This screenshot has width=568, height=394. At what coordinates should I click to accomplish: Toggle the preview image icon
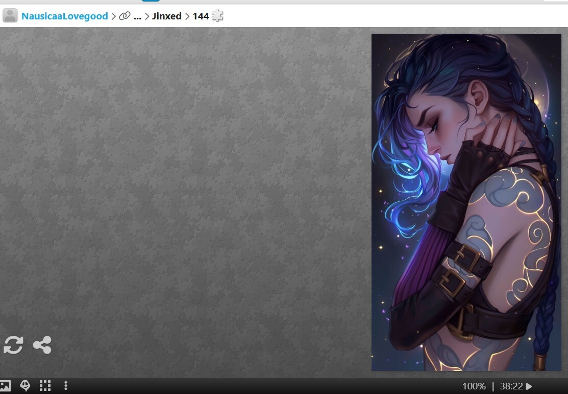point(5,386)
